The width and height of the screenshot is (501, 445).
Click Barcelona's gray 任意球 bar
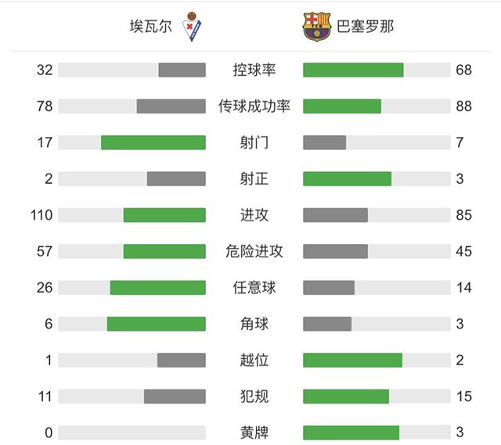pos(329,288)
